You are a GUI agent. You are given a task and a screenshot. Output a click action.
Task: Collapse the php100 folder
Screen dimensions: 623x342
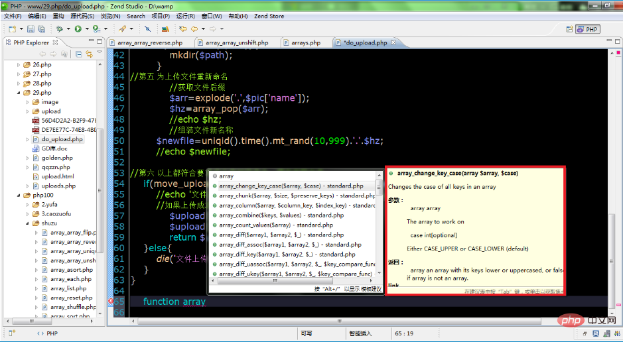(19, 196)
